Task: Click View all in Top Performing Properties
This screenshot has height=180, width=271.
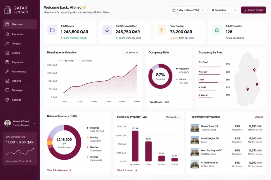Action: coord(259,117)
